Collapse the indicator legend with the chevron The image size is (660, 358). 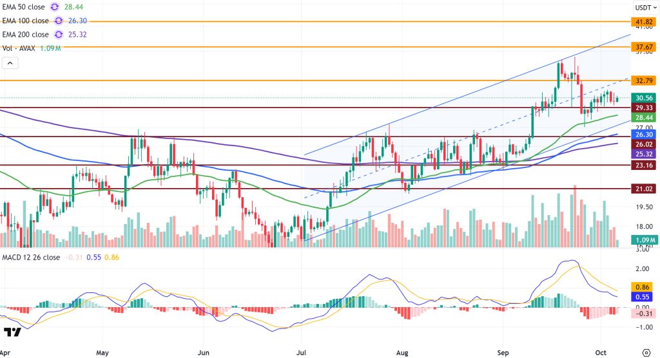point(10,63)
